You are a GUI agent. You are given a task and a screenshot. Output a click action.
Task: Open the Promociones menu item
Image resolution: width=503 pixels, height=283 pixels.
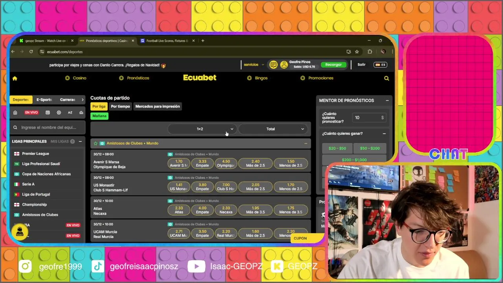(x=317, y=78)
